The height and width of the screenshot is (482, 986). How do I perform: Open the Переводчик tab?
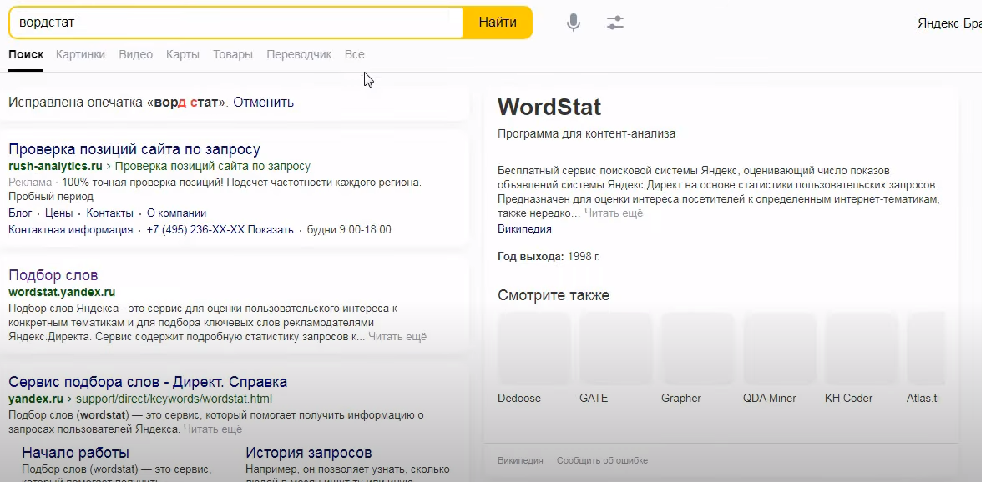[x=298, y=54]
